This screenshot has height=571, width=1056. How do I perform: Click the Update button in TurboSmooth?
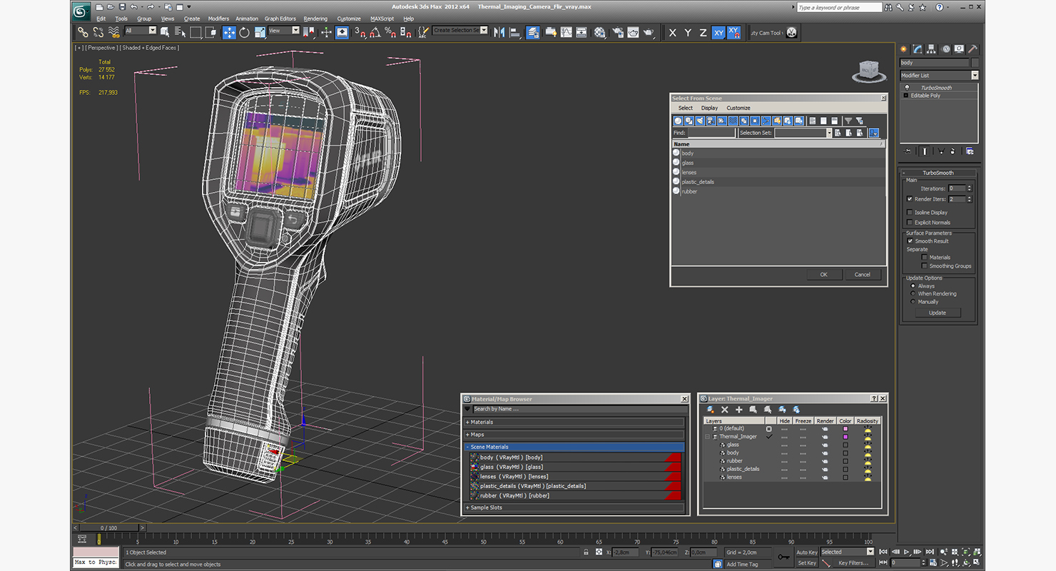[938, 313]
